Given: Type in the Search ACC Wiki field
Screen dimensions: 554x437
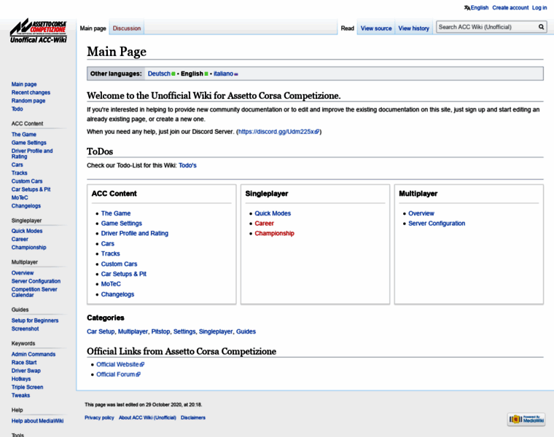Looking at the screenshot, I should pyautogui.click(x=485, y=27).
